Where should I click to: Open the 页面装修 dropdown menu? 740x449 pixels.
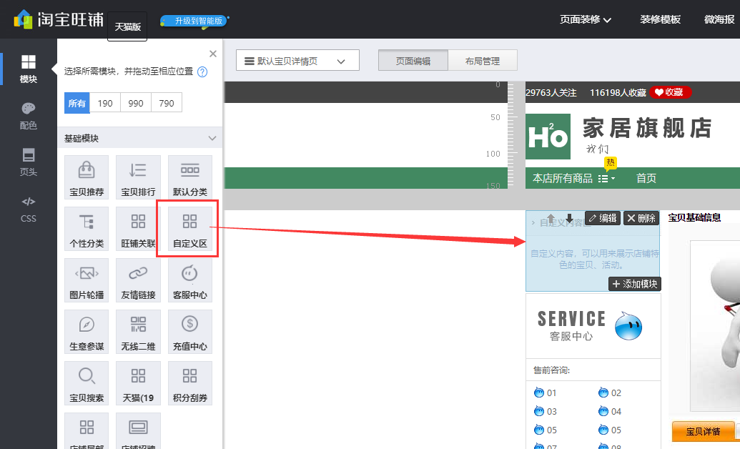(585, 19)
